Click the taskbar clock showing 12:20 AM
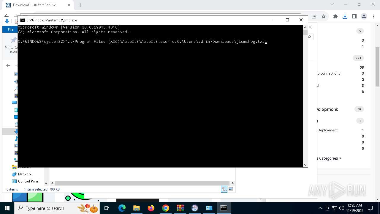The height and width of the screenshot is (214, 380). (x=354, y=208)
